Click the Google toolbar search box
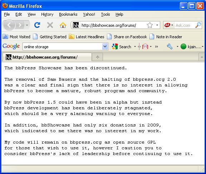This screenshot has width=206, height=174. [62, 46]
